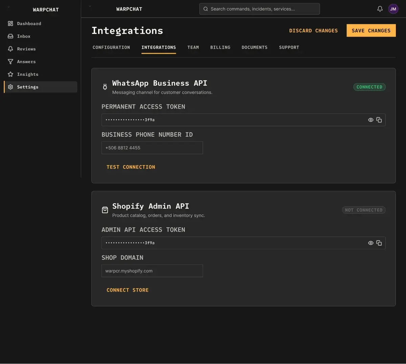This screenshot has width=406, height=364.
Task: Open the JM user avatar menu
Action: coord(393,9)
